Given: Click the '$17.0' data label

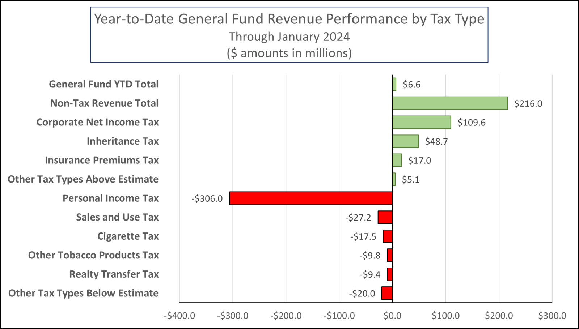Looking at the screenshot, I should 420,161.
